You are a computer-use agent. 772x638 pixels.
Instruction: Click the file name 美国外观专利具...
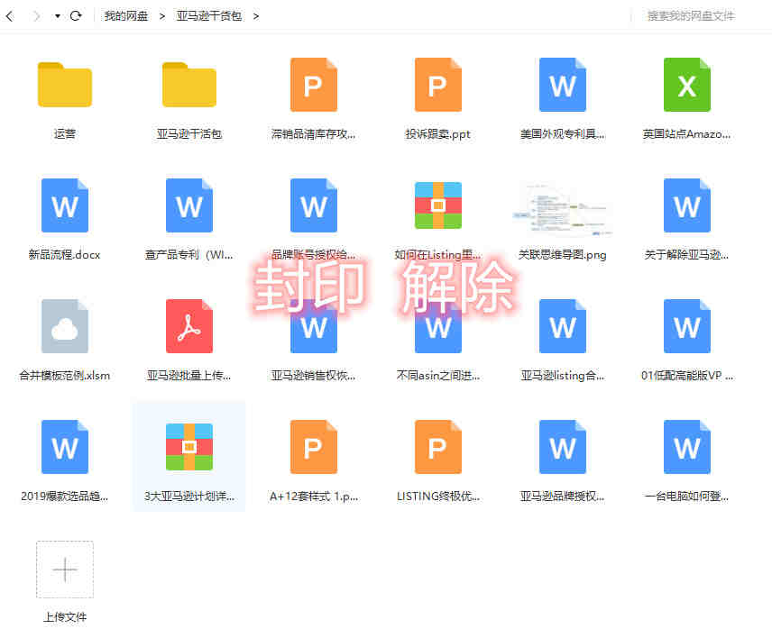(563, 134)
